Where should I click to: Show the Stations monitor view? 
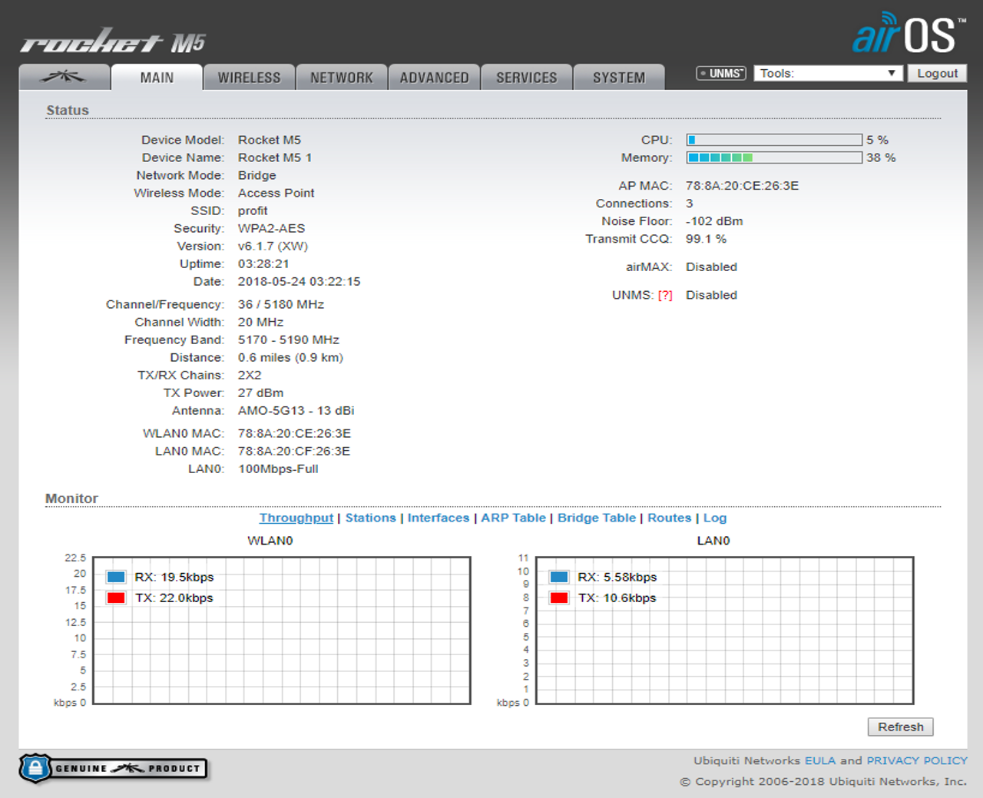point(370,518)
